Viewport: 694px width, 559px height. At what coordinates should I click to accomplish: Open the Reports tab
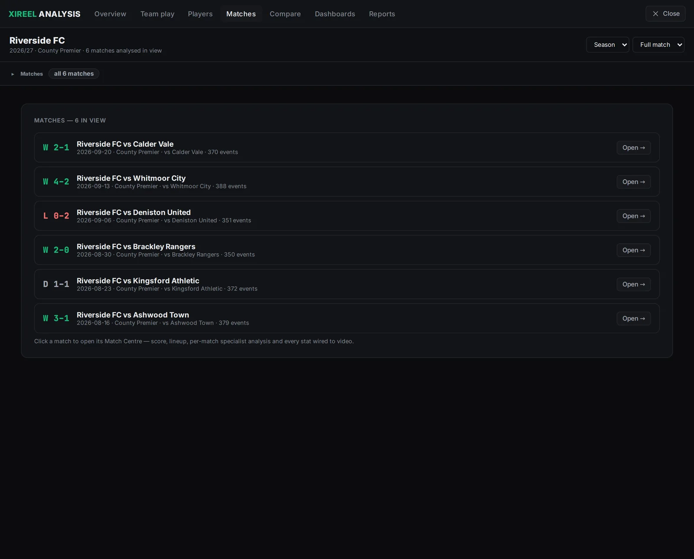382,14
